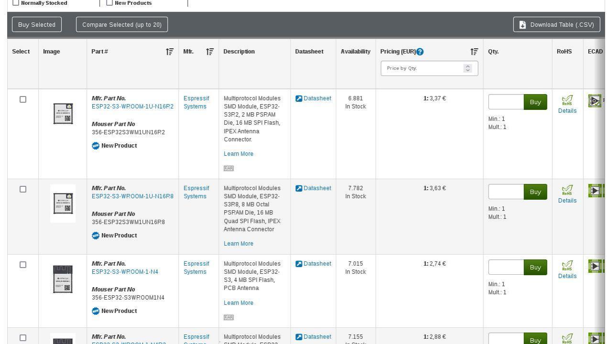This screenshot has height=344, width=607.
Task: Click quantity field for ESP32-S3-WROOM-1U-N16R8
Action: point(506,192)
